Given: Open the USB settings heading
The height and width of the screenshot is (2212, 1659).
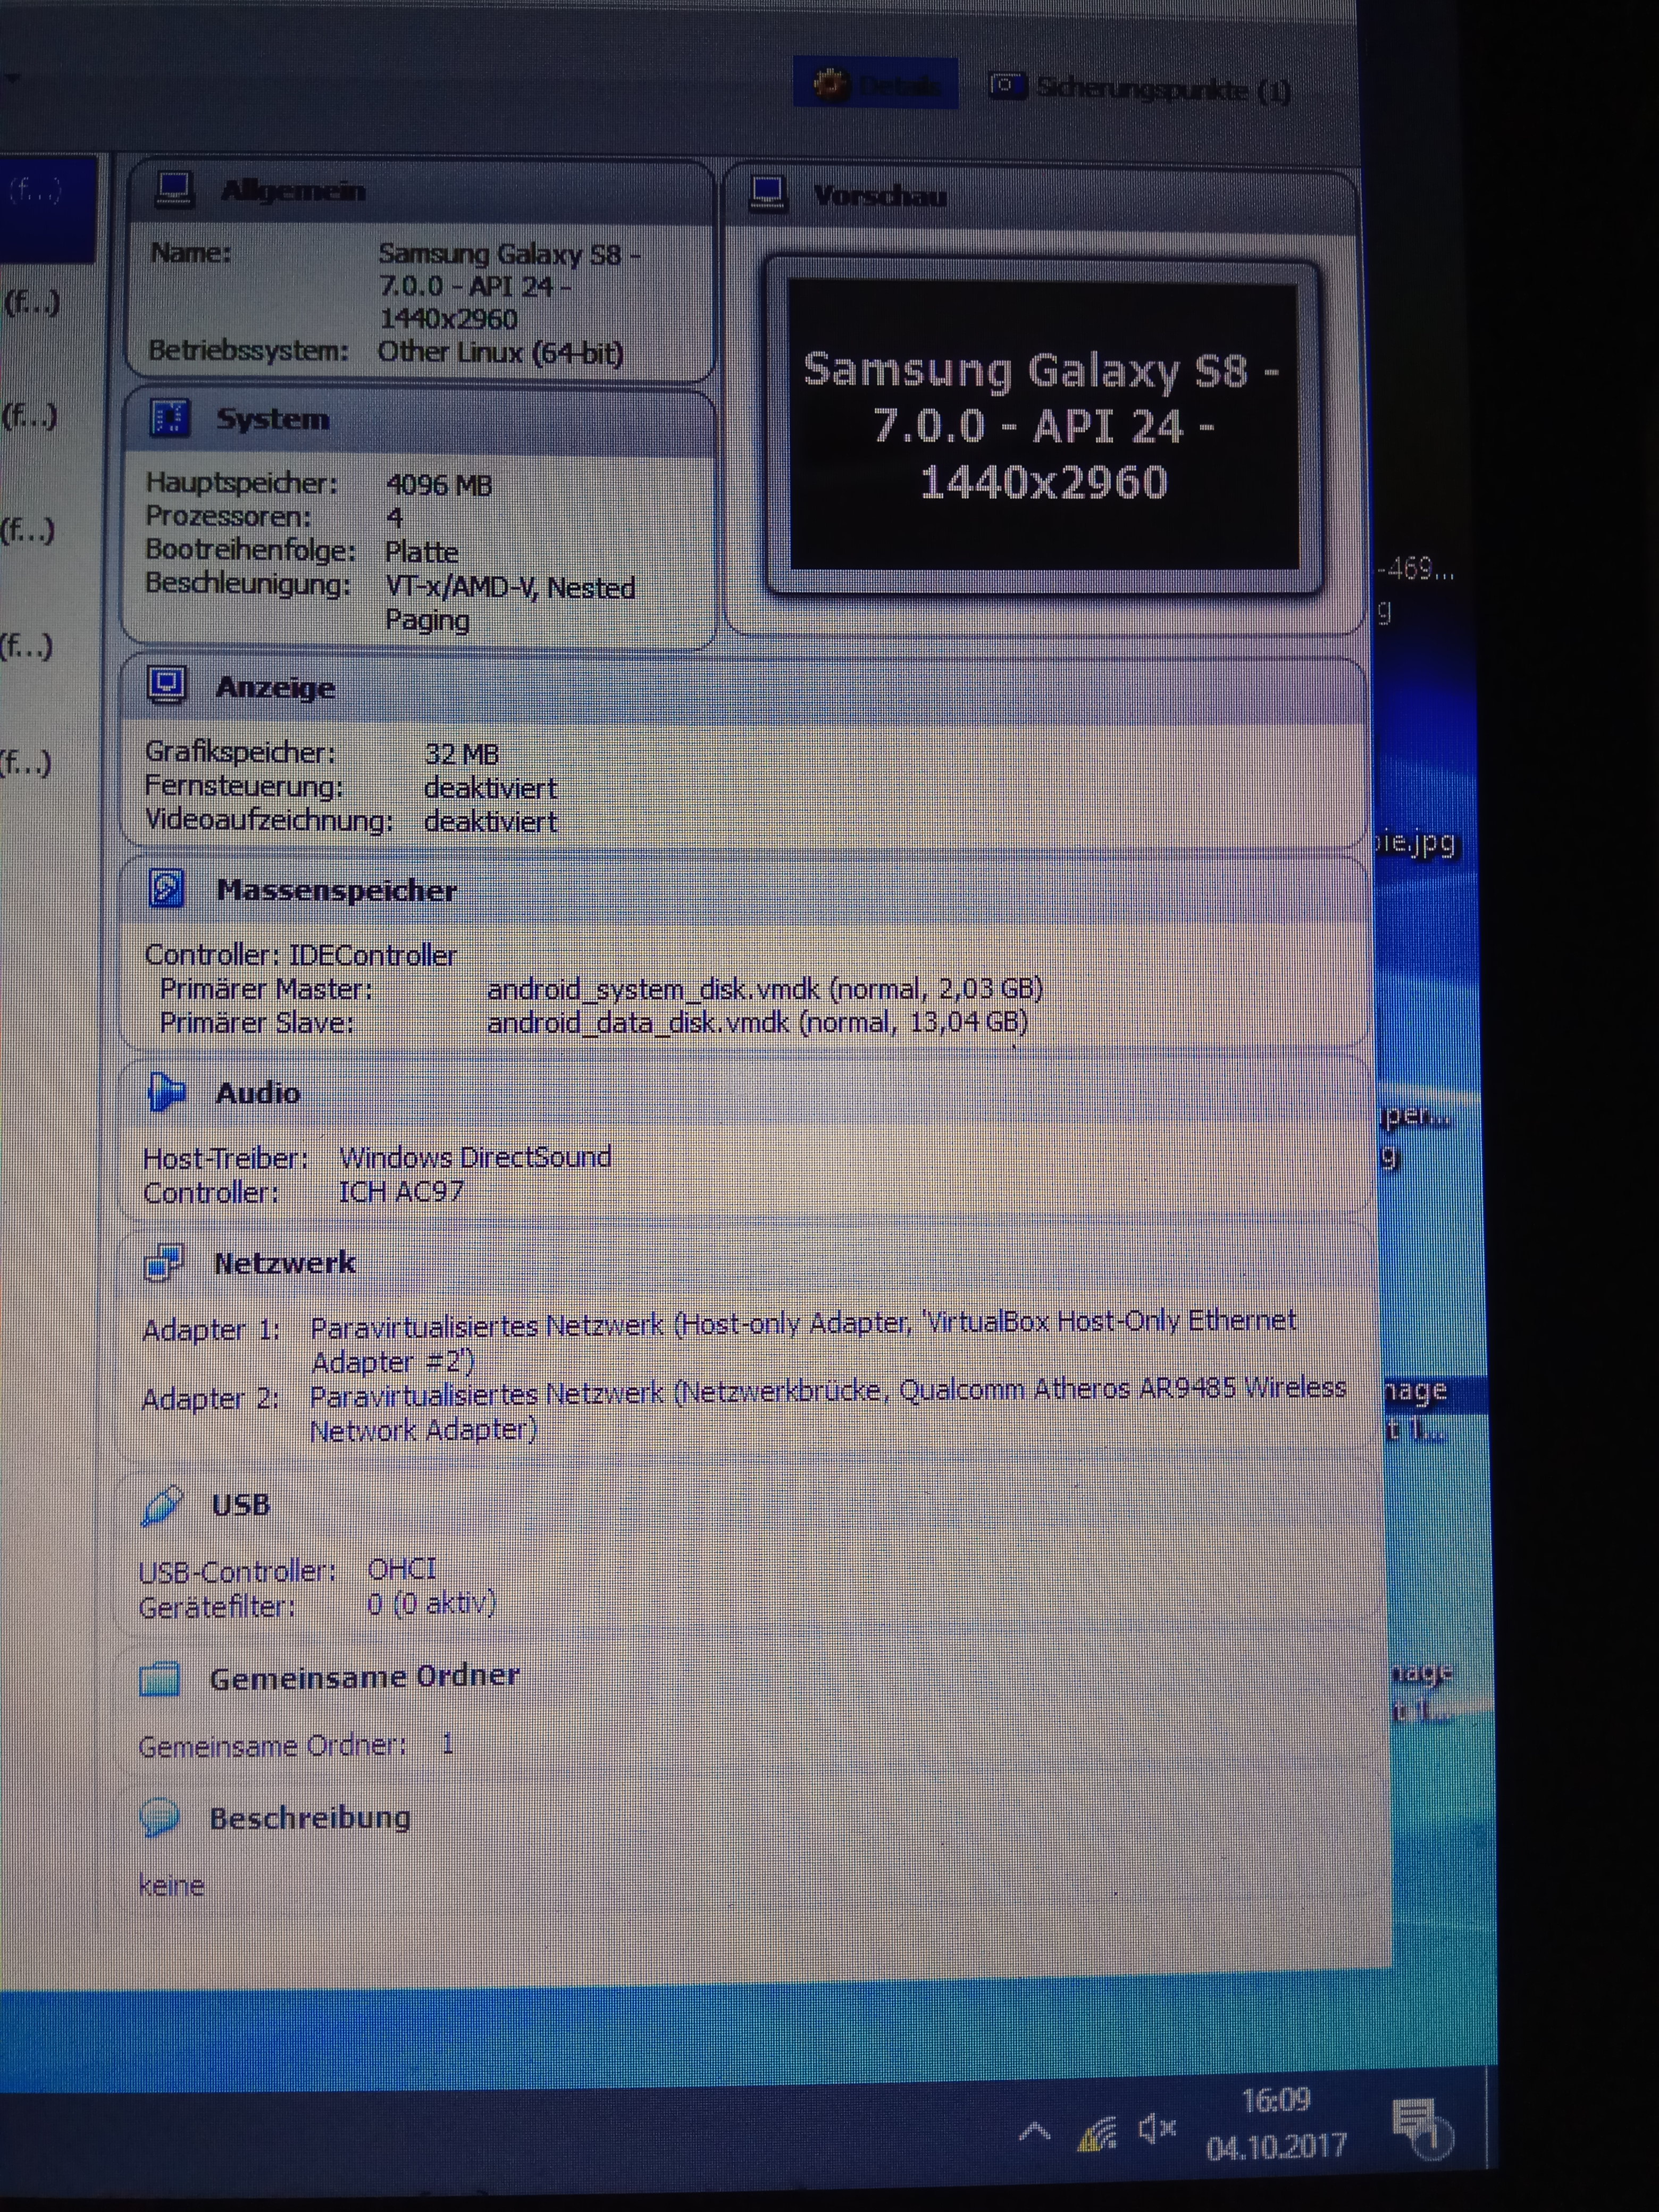Looking at the screenshot, I should coord(241,1505).
